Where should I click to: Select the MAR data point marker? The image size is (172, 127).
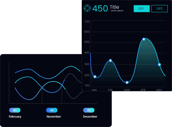coord(127,82)
